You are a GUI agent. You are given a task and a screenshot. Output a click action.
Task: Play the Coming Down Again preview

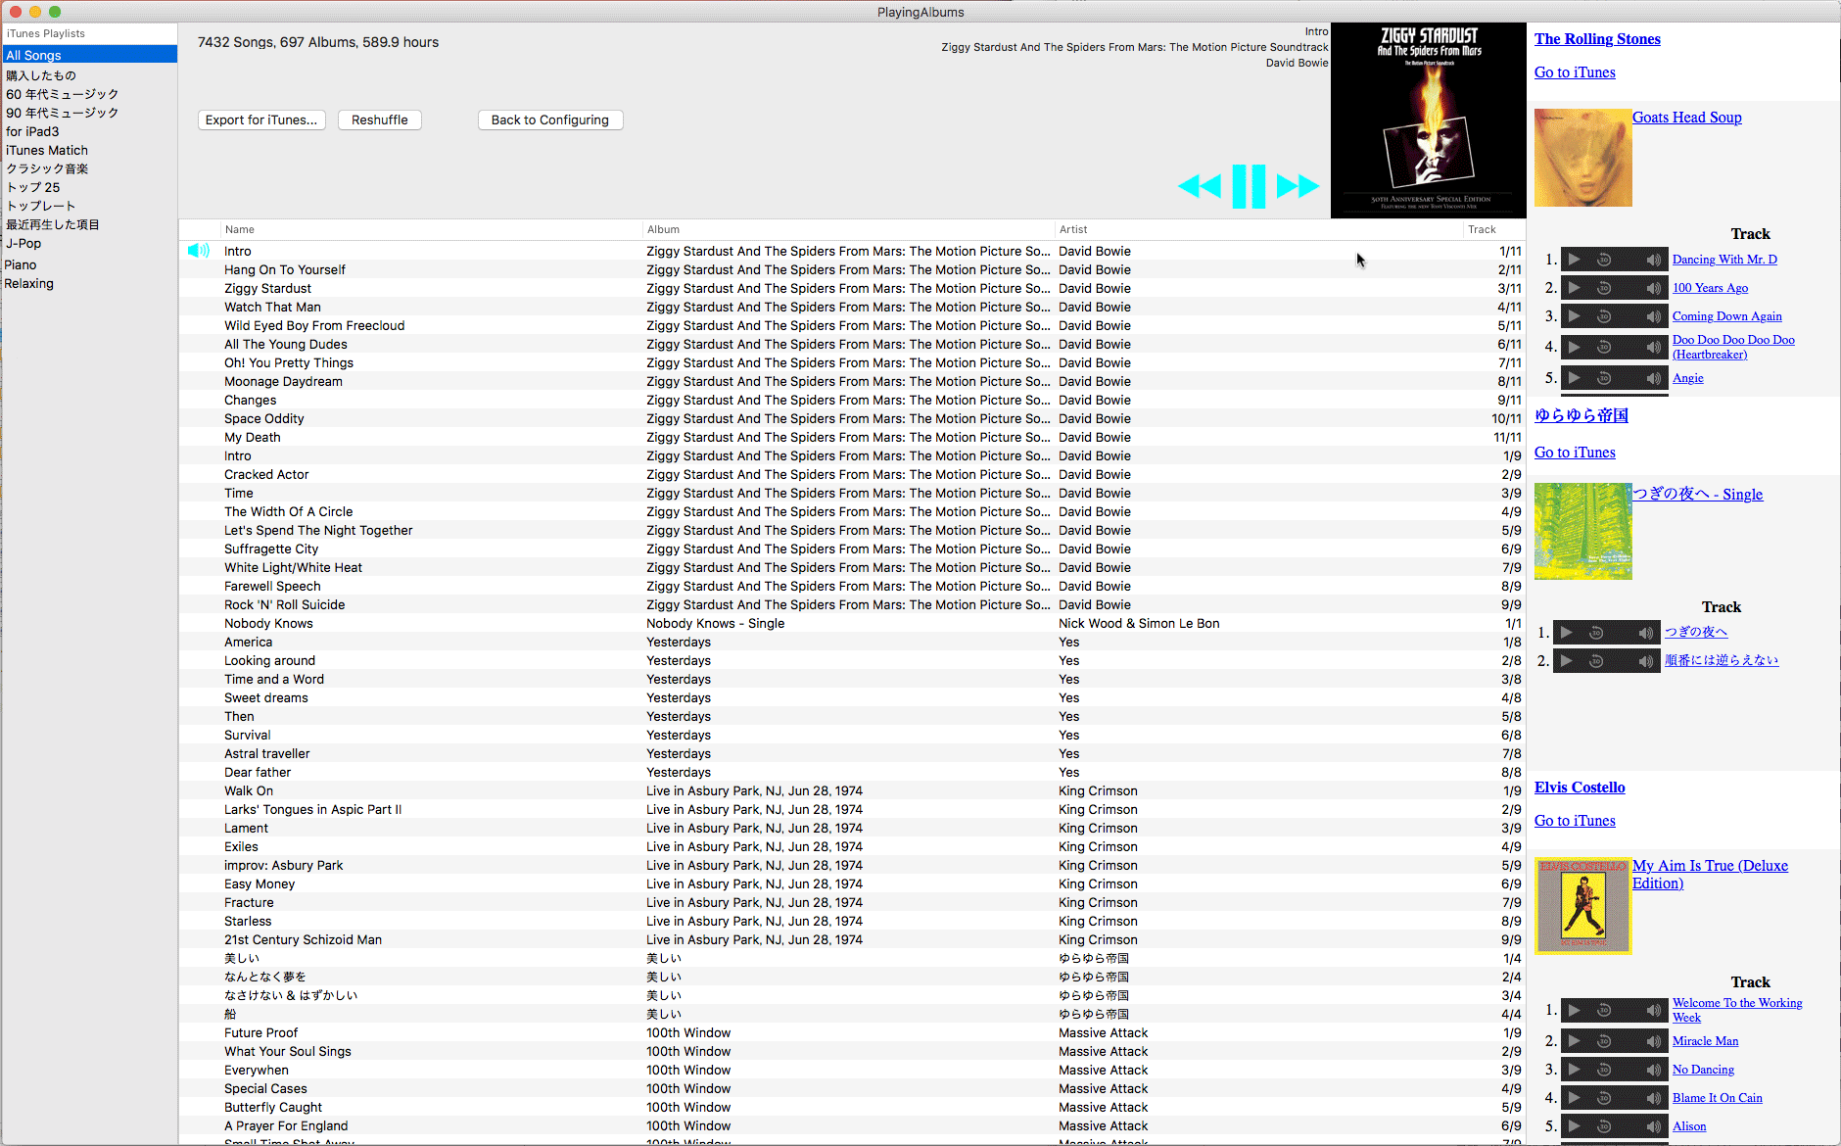(1574, 316)
